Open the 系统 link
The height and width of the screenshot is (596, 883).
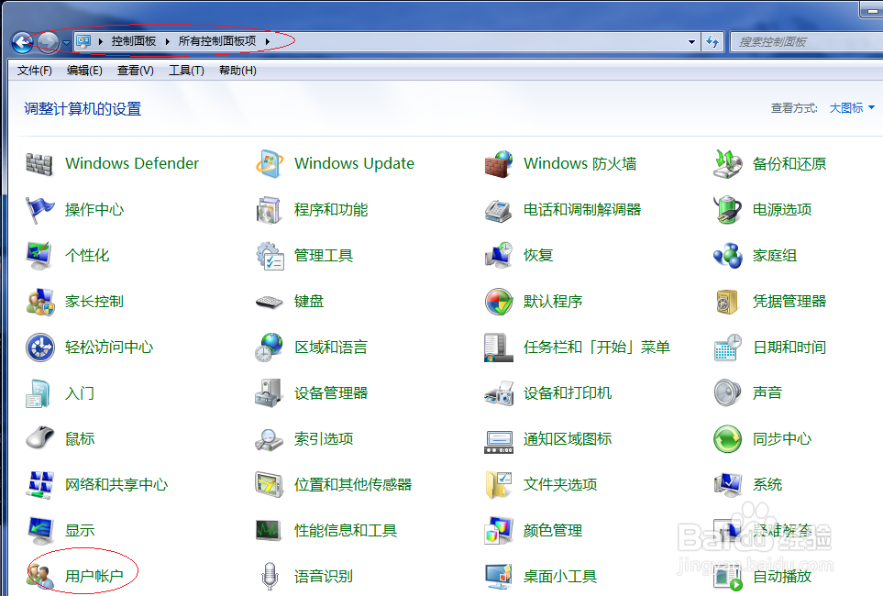[767, 485]
